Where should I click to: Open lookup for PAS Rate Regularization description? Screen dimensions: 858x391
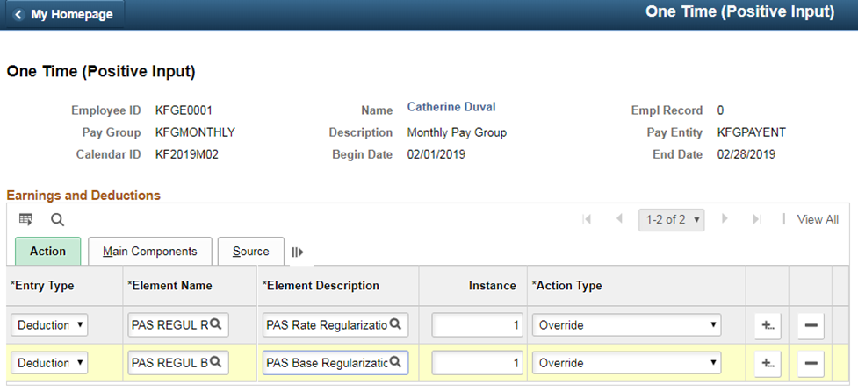[x=394, y=324]
